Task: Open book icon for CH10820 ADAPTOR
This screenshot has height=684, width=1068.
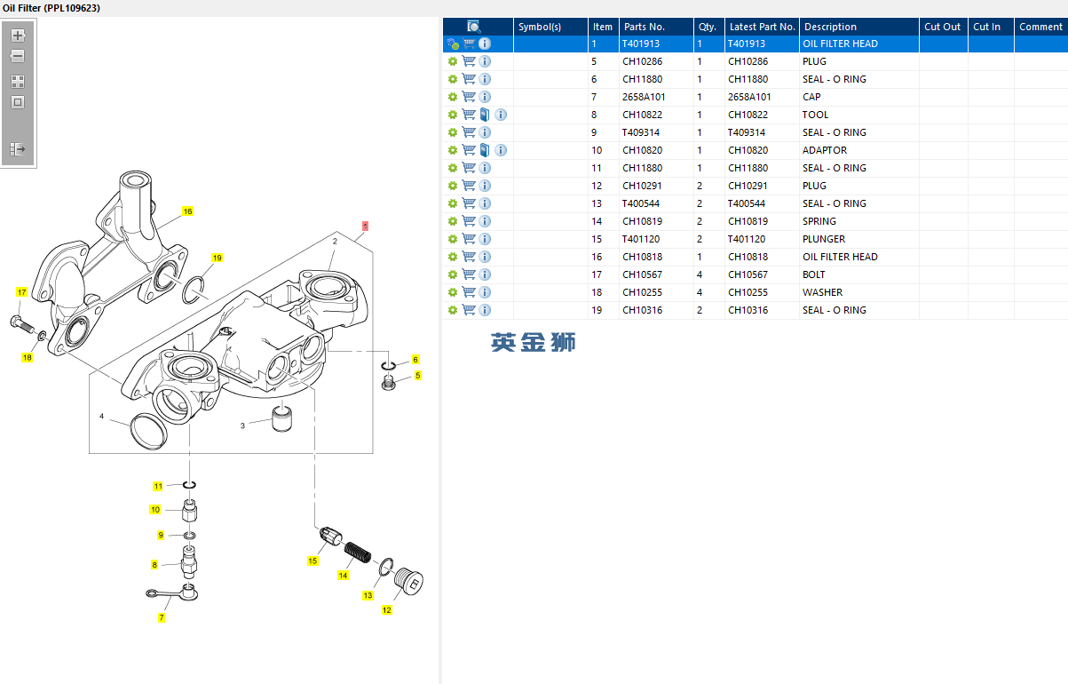Action: point(485,150)
